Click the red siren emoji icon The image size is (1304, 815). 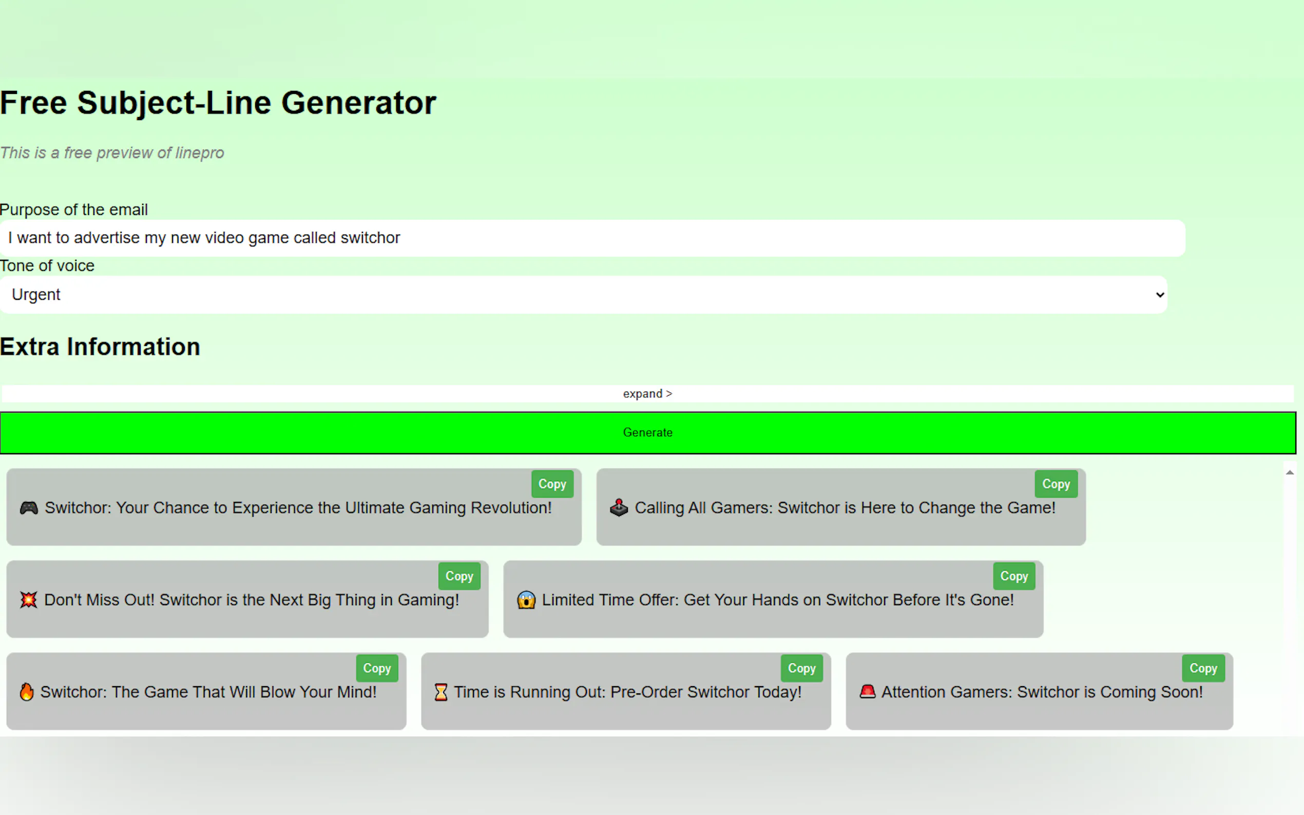coord(867,691)
